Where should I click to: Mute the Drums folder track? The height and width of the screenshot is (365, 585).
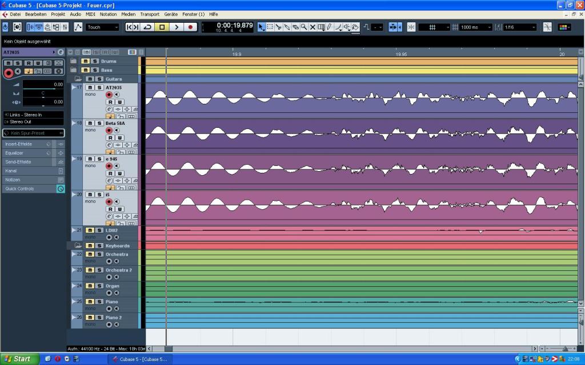[x=86, y=61]
